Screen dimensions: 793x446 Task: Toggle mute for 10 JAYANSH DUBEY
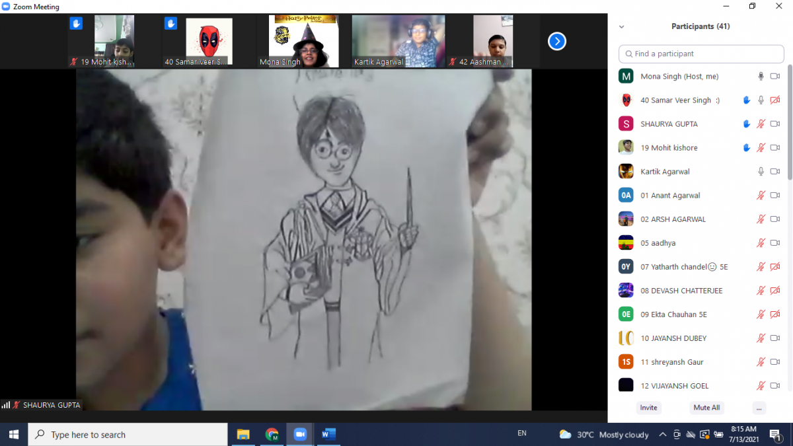[x=761, y=338]
